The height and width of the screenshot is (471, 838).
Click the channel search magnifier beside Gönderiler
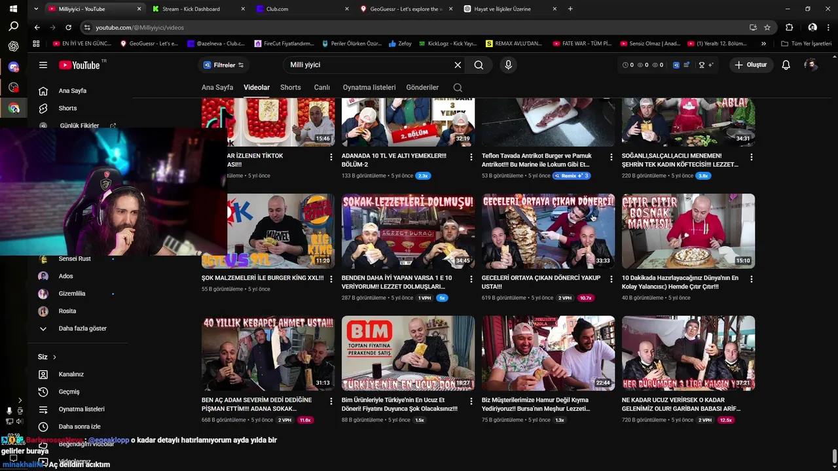[458, 88]
